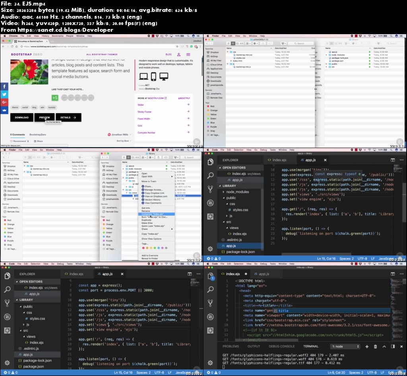This screenshot has height=376, width=407.
Task: Select 'title' autocomplete suggestion in VS Code
Action: coord(332,310)
